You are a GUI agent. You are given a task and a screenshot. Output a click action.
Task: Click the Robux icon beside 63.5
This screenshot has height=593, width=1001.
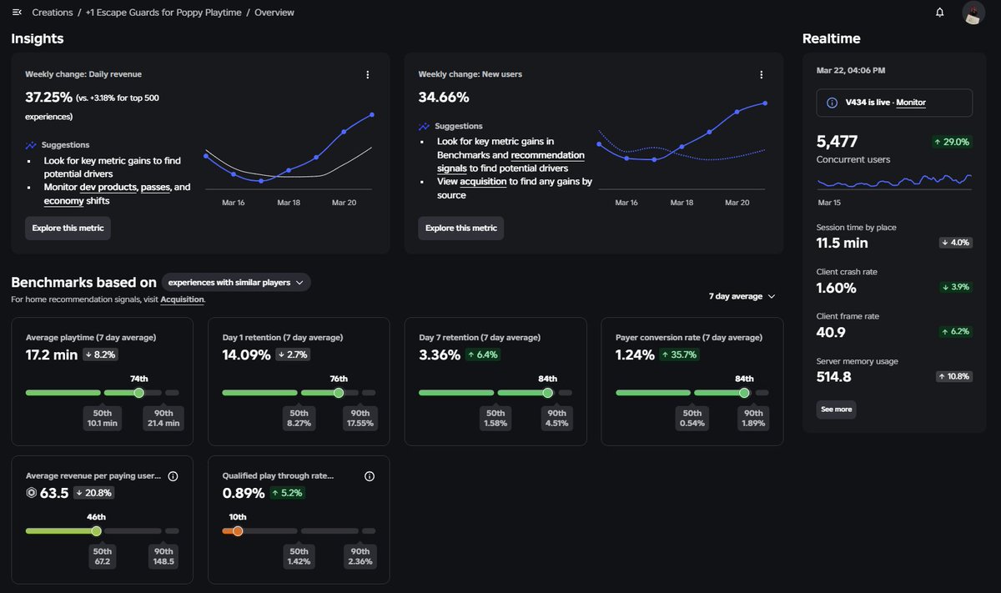click(32, 493)
